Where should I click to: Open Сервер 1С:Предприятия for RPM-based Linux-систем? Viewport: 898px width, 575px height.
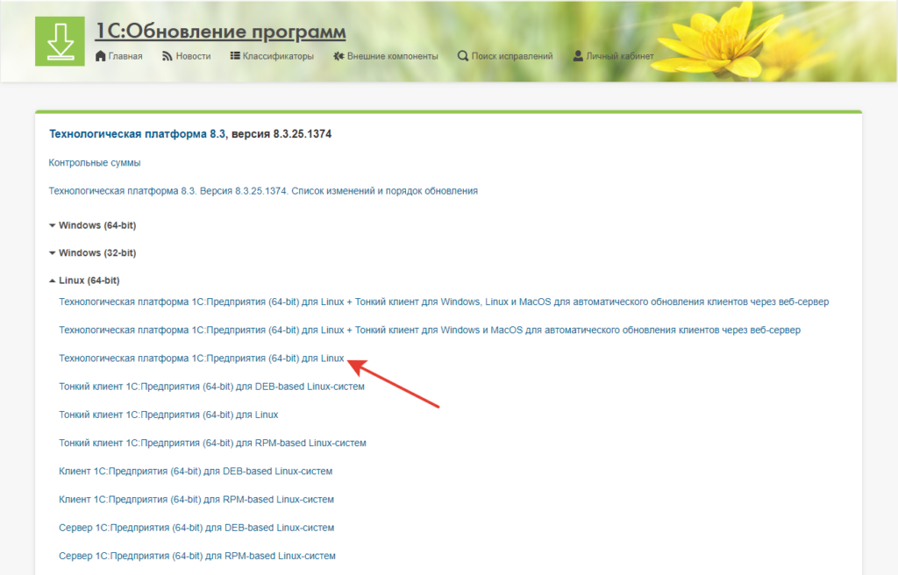(197, 556)
